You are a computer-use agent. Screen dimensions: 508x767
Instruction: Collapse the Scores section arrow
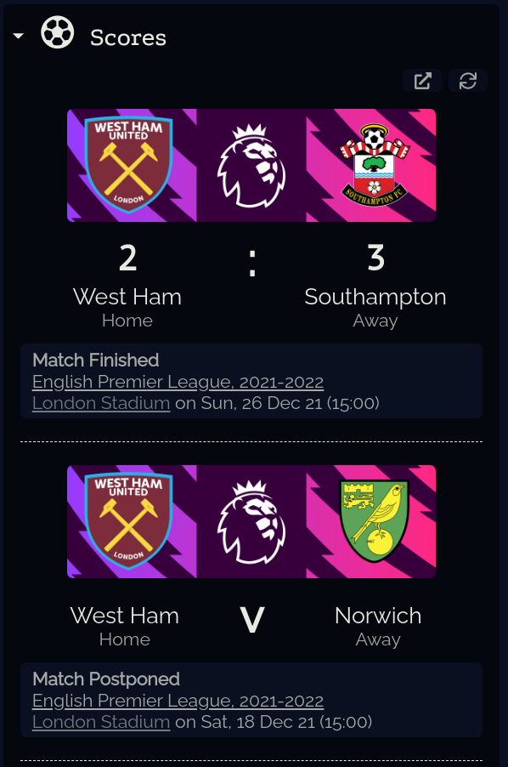(19, 36)
